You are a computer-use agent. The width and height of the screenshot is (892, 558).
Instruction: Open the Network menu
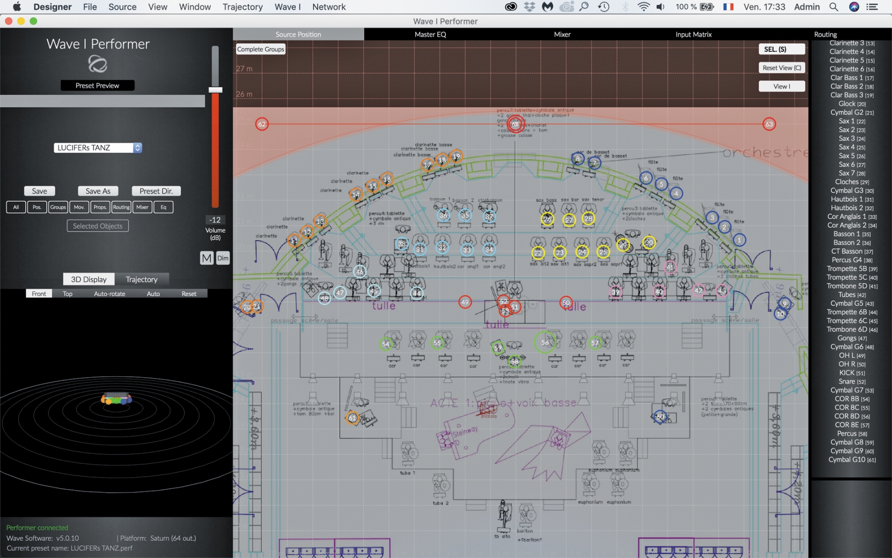tap(329, 7)
